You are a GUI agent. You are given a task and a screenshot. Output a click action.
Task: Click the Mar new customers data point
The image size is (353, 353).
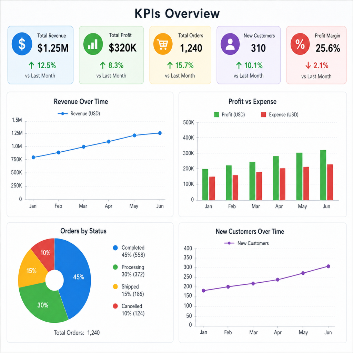point(253,283)
